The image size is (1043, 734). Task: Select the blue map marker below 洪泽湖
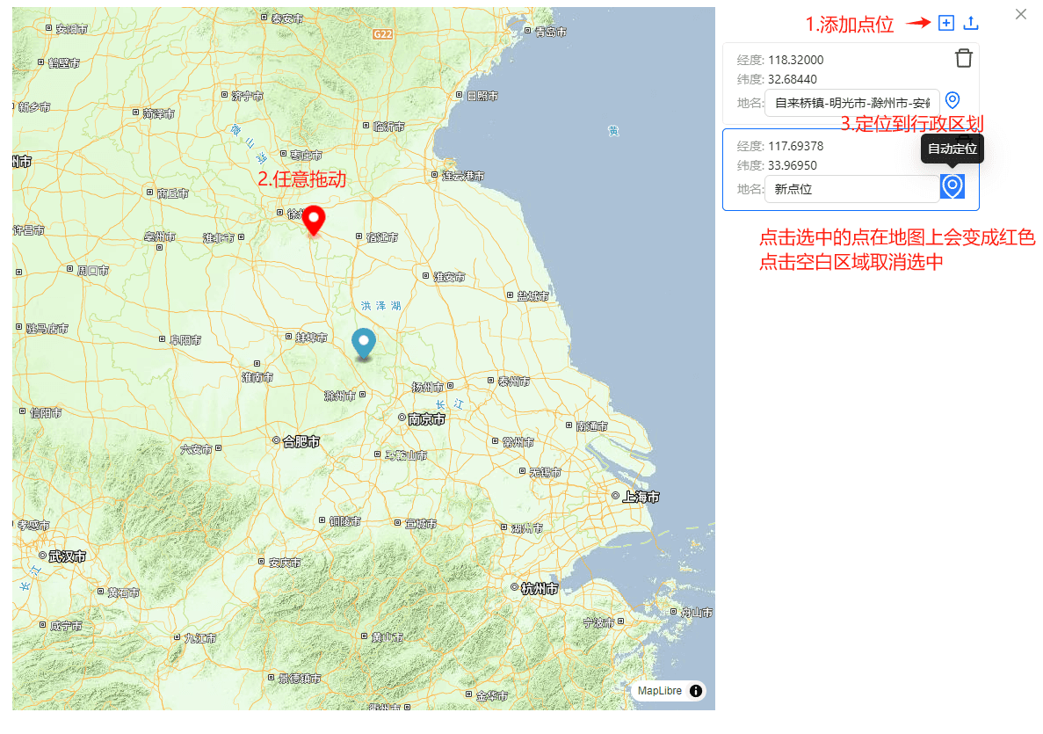coord(363,343)
